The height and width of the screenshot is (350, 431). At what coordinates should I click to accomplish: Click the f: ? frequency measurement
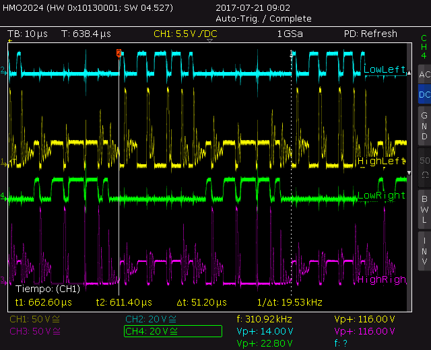tap(341, 343)
